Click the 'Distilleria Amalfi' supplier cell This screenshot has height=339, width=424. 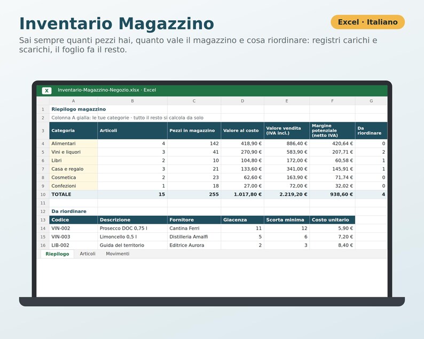click(x=194, y=237)
